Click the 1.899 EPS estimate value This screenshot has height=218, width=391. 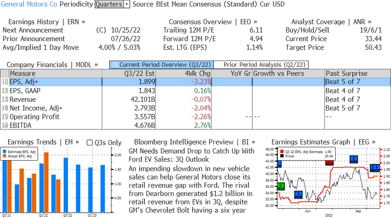pyautogui.click(x=147, y=82)
